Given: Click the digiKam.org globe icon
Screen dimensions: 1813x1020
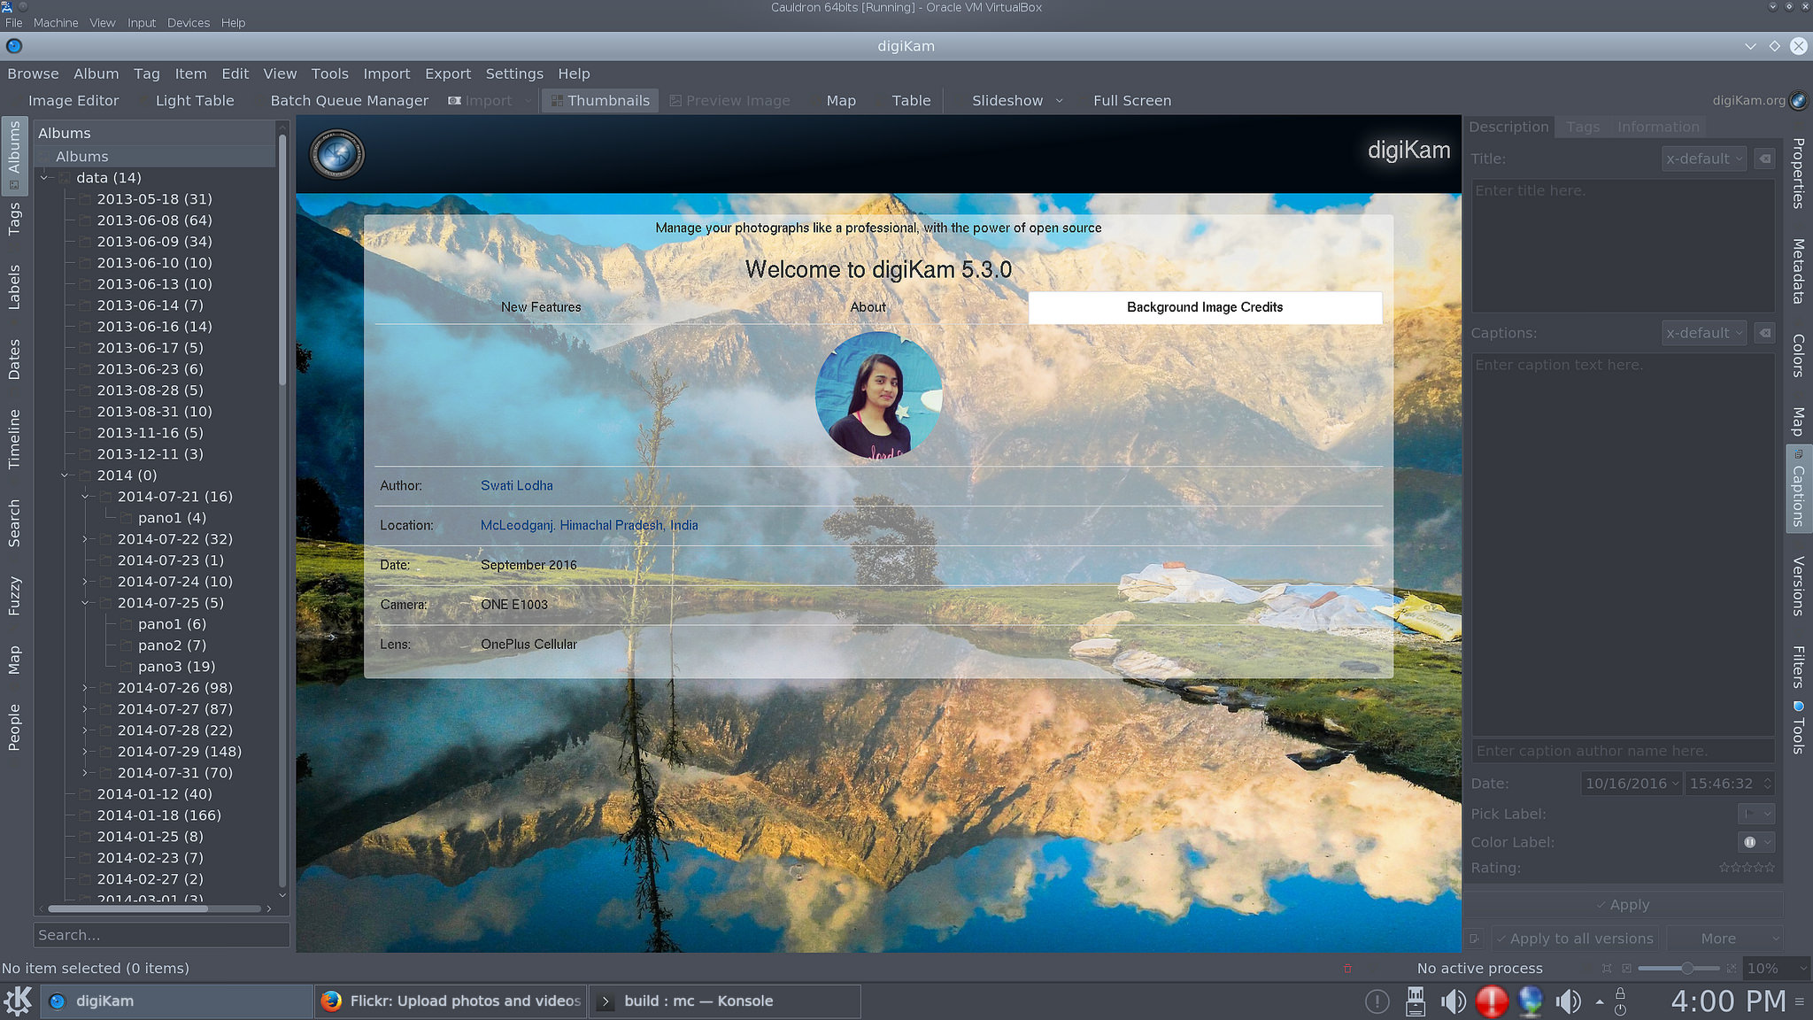Looking at the screenshot, I should click(x=1798, y=100).
